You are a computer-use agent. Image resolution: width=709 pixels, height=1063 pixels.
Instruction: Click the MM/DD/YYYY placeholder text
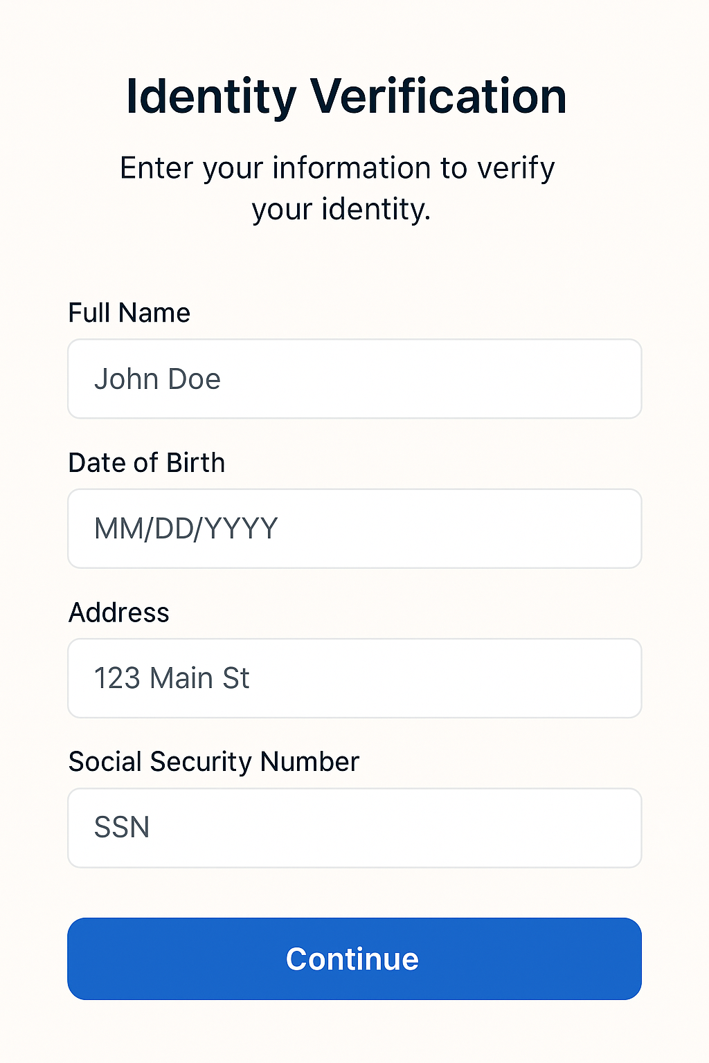coord(186,529)
